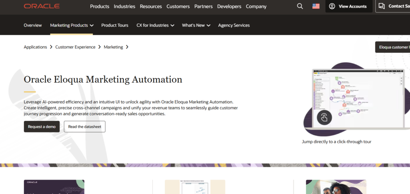The width and height of the screenshot is (410, 194).
Task: Follow the Customer Experience breadcrumb link
Action: (75, 47)
